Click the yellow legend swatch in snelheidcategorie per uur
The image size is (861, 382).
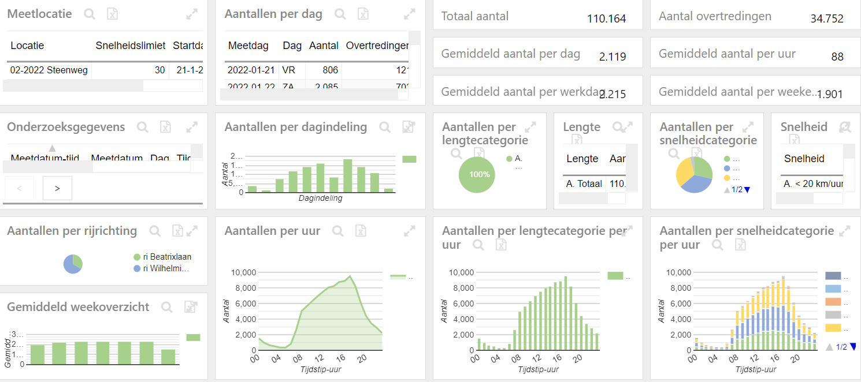833,328
